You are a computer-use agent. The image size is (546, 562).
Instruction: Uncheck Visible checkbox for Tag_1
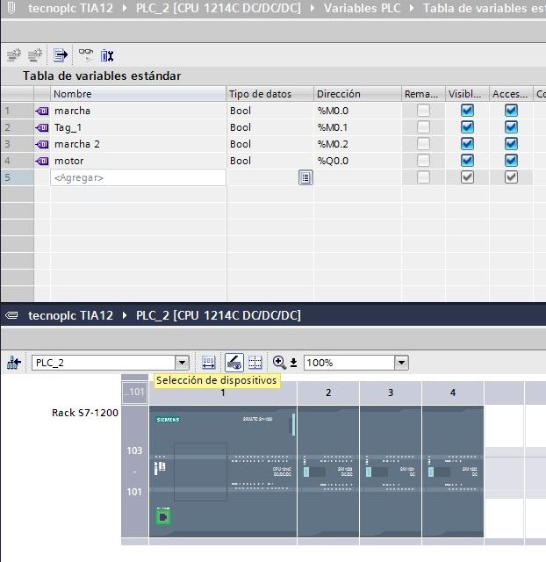pos(467,127)
